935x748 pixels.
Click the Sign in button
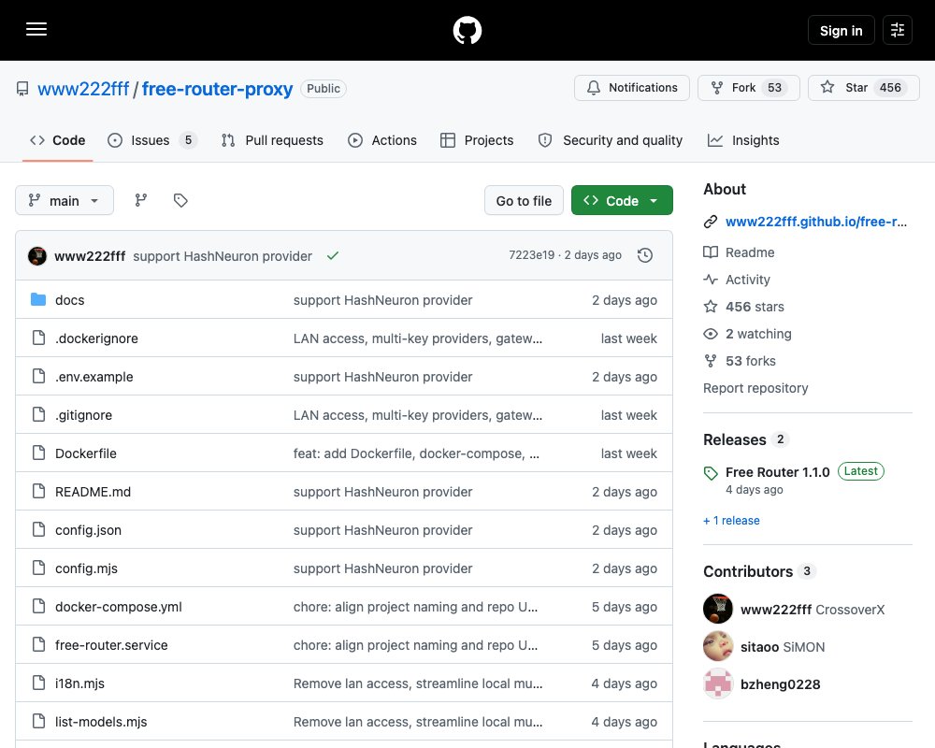point(841,30)
